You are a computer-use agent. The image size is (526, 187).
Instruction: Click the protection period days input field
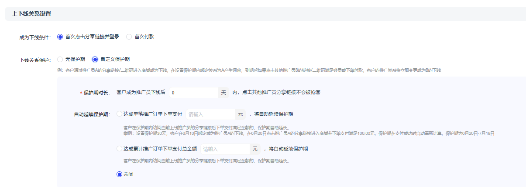point(193,93)
